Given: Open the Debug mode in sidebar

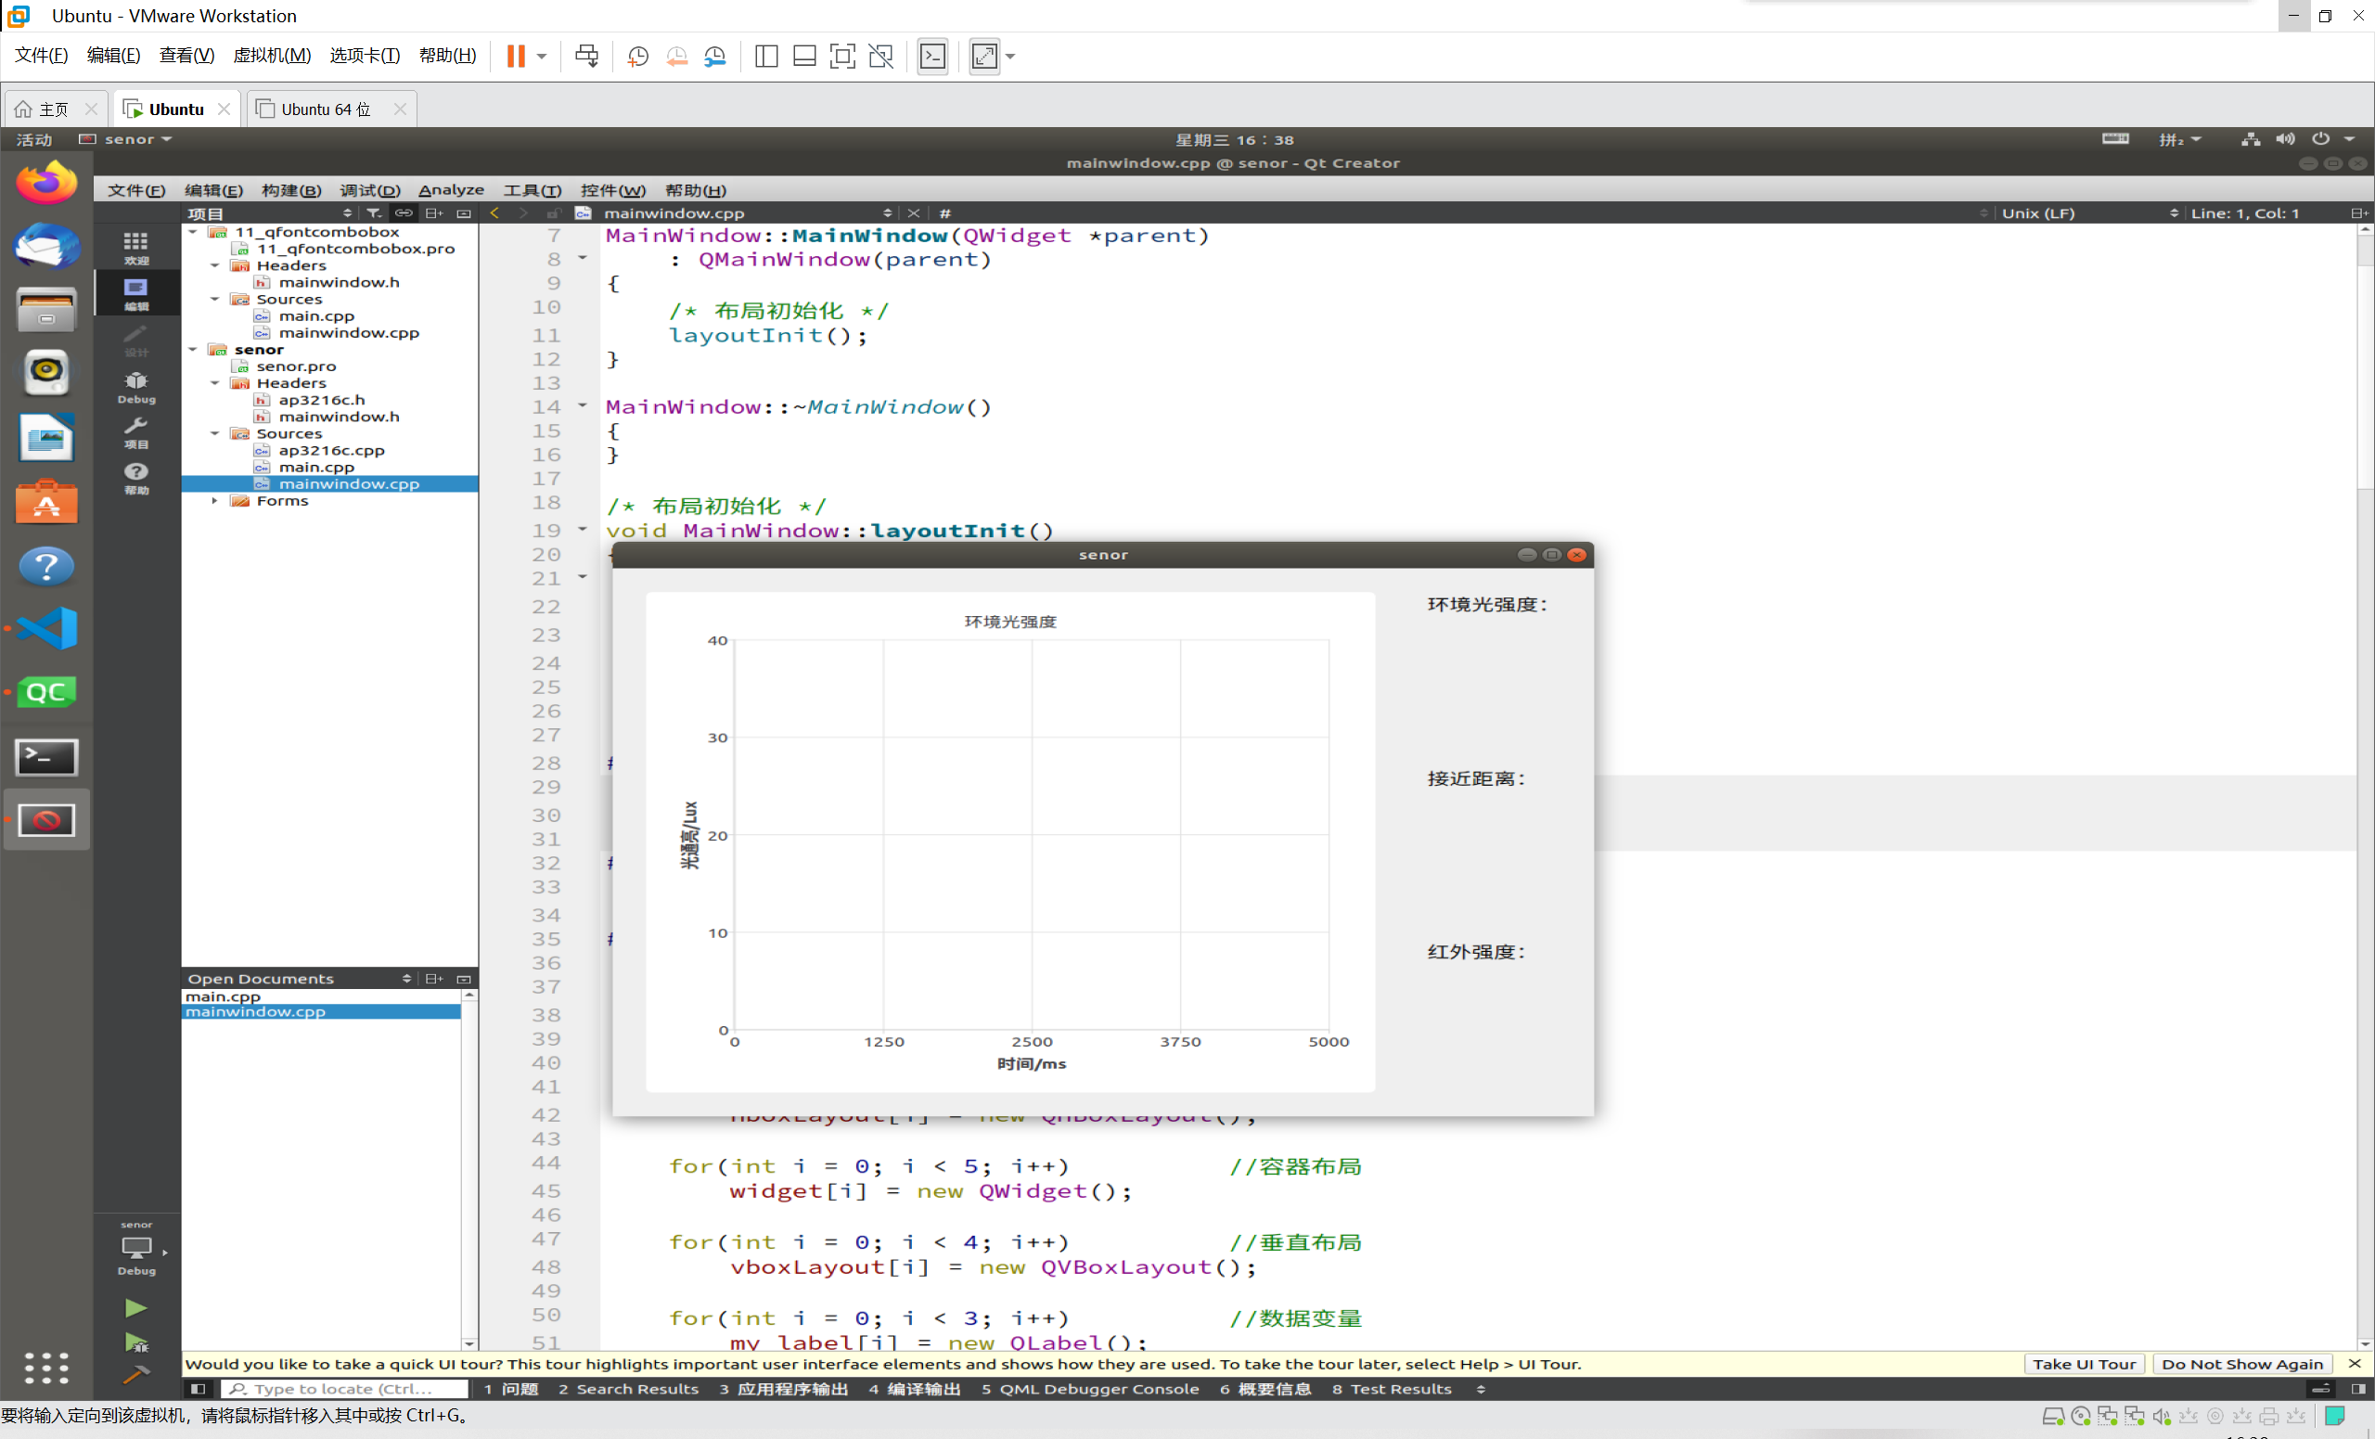Looking at the screenshot, I should click(135, 387).
